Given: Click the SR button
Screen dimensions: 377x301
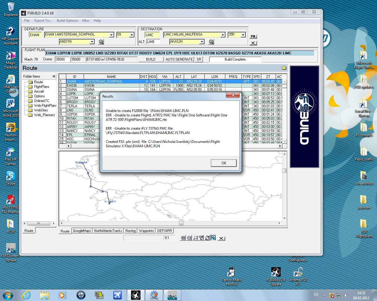Looking at the screenshot, I should pos(199,59).
